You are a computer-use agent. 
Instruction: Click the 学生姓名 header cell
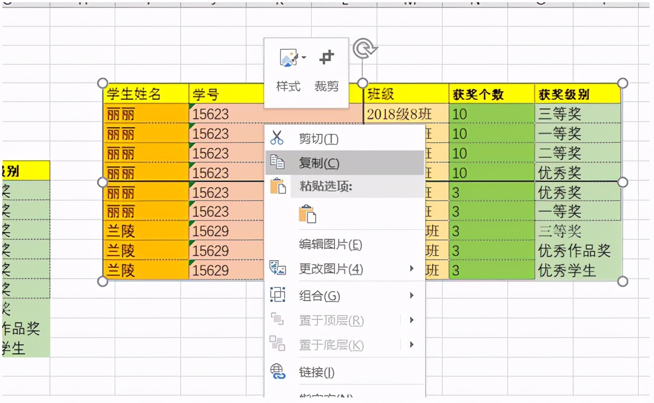147,94
